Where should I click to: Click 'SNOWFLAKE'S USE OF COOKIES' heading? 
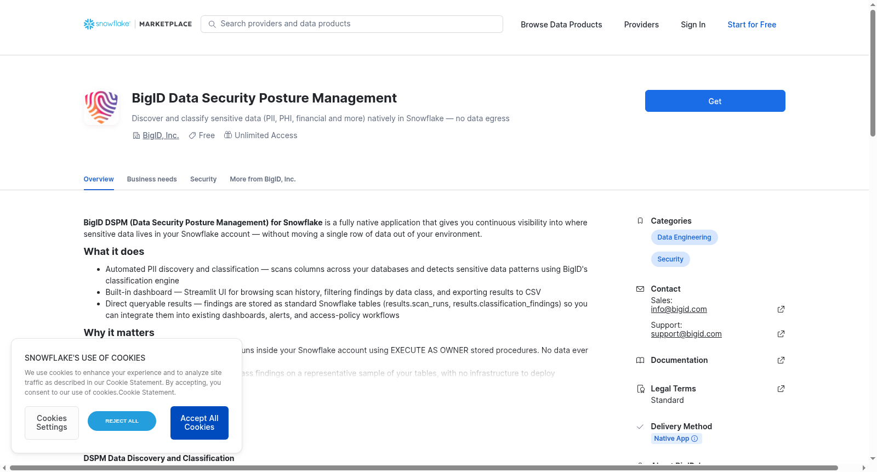[85, 358]
